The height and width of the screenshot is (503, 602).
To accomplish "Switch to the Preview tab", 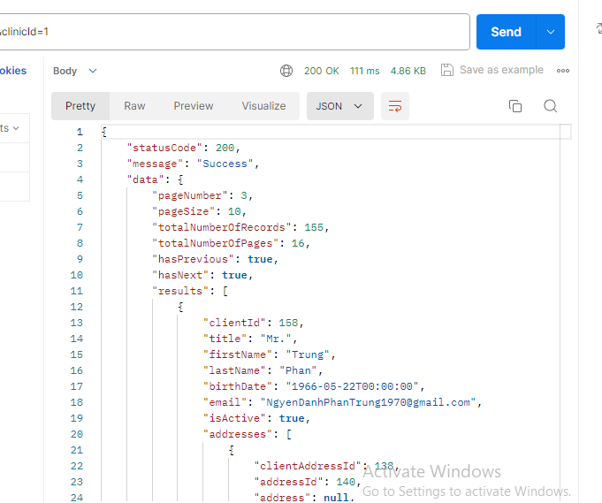I will 193,106.
